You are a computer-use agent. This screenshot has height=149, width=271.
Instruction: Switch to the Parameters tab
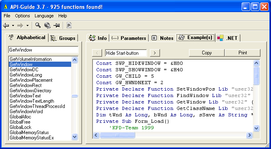tap(129, 38)
